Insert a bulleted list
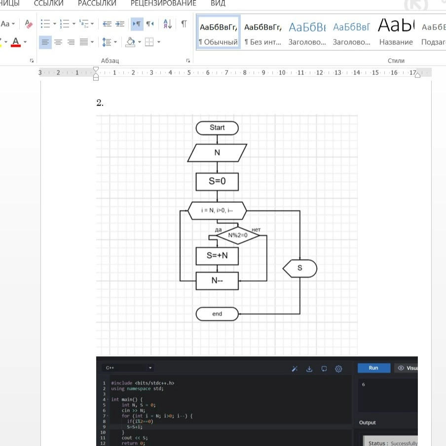 [45, 24]
